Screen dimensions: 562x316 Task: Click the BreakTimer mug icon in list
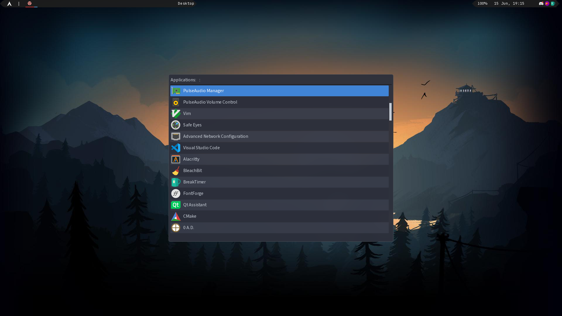pyautogui.click(x=176, y=182)
